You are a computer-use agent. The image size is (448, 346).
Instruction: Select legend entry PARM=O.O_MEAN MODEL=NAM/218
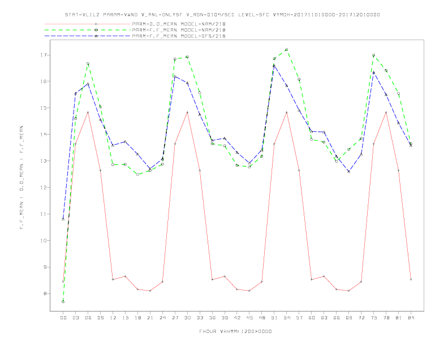coord(179,24)
